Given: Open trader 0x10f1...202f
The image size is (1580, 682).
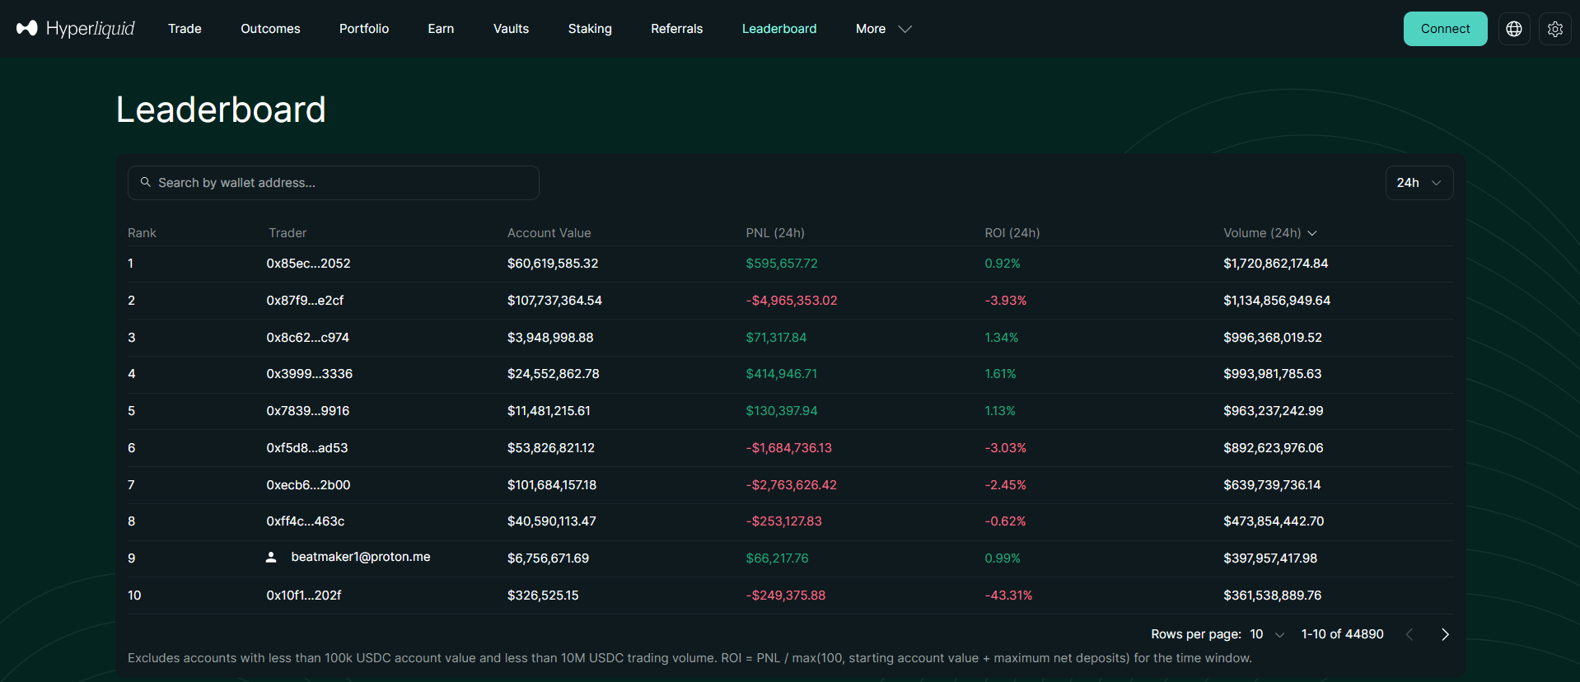Looking at the screenshot, I should pyautogui.click(x=303, y=596).
